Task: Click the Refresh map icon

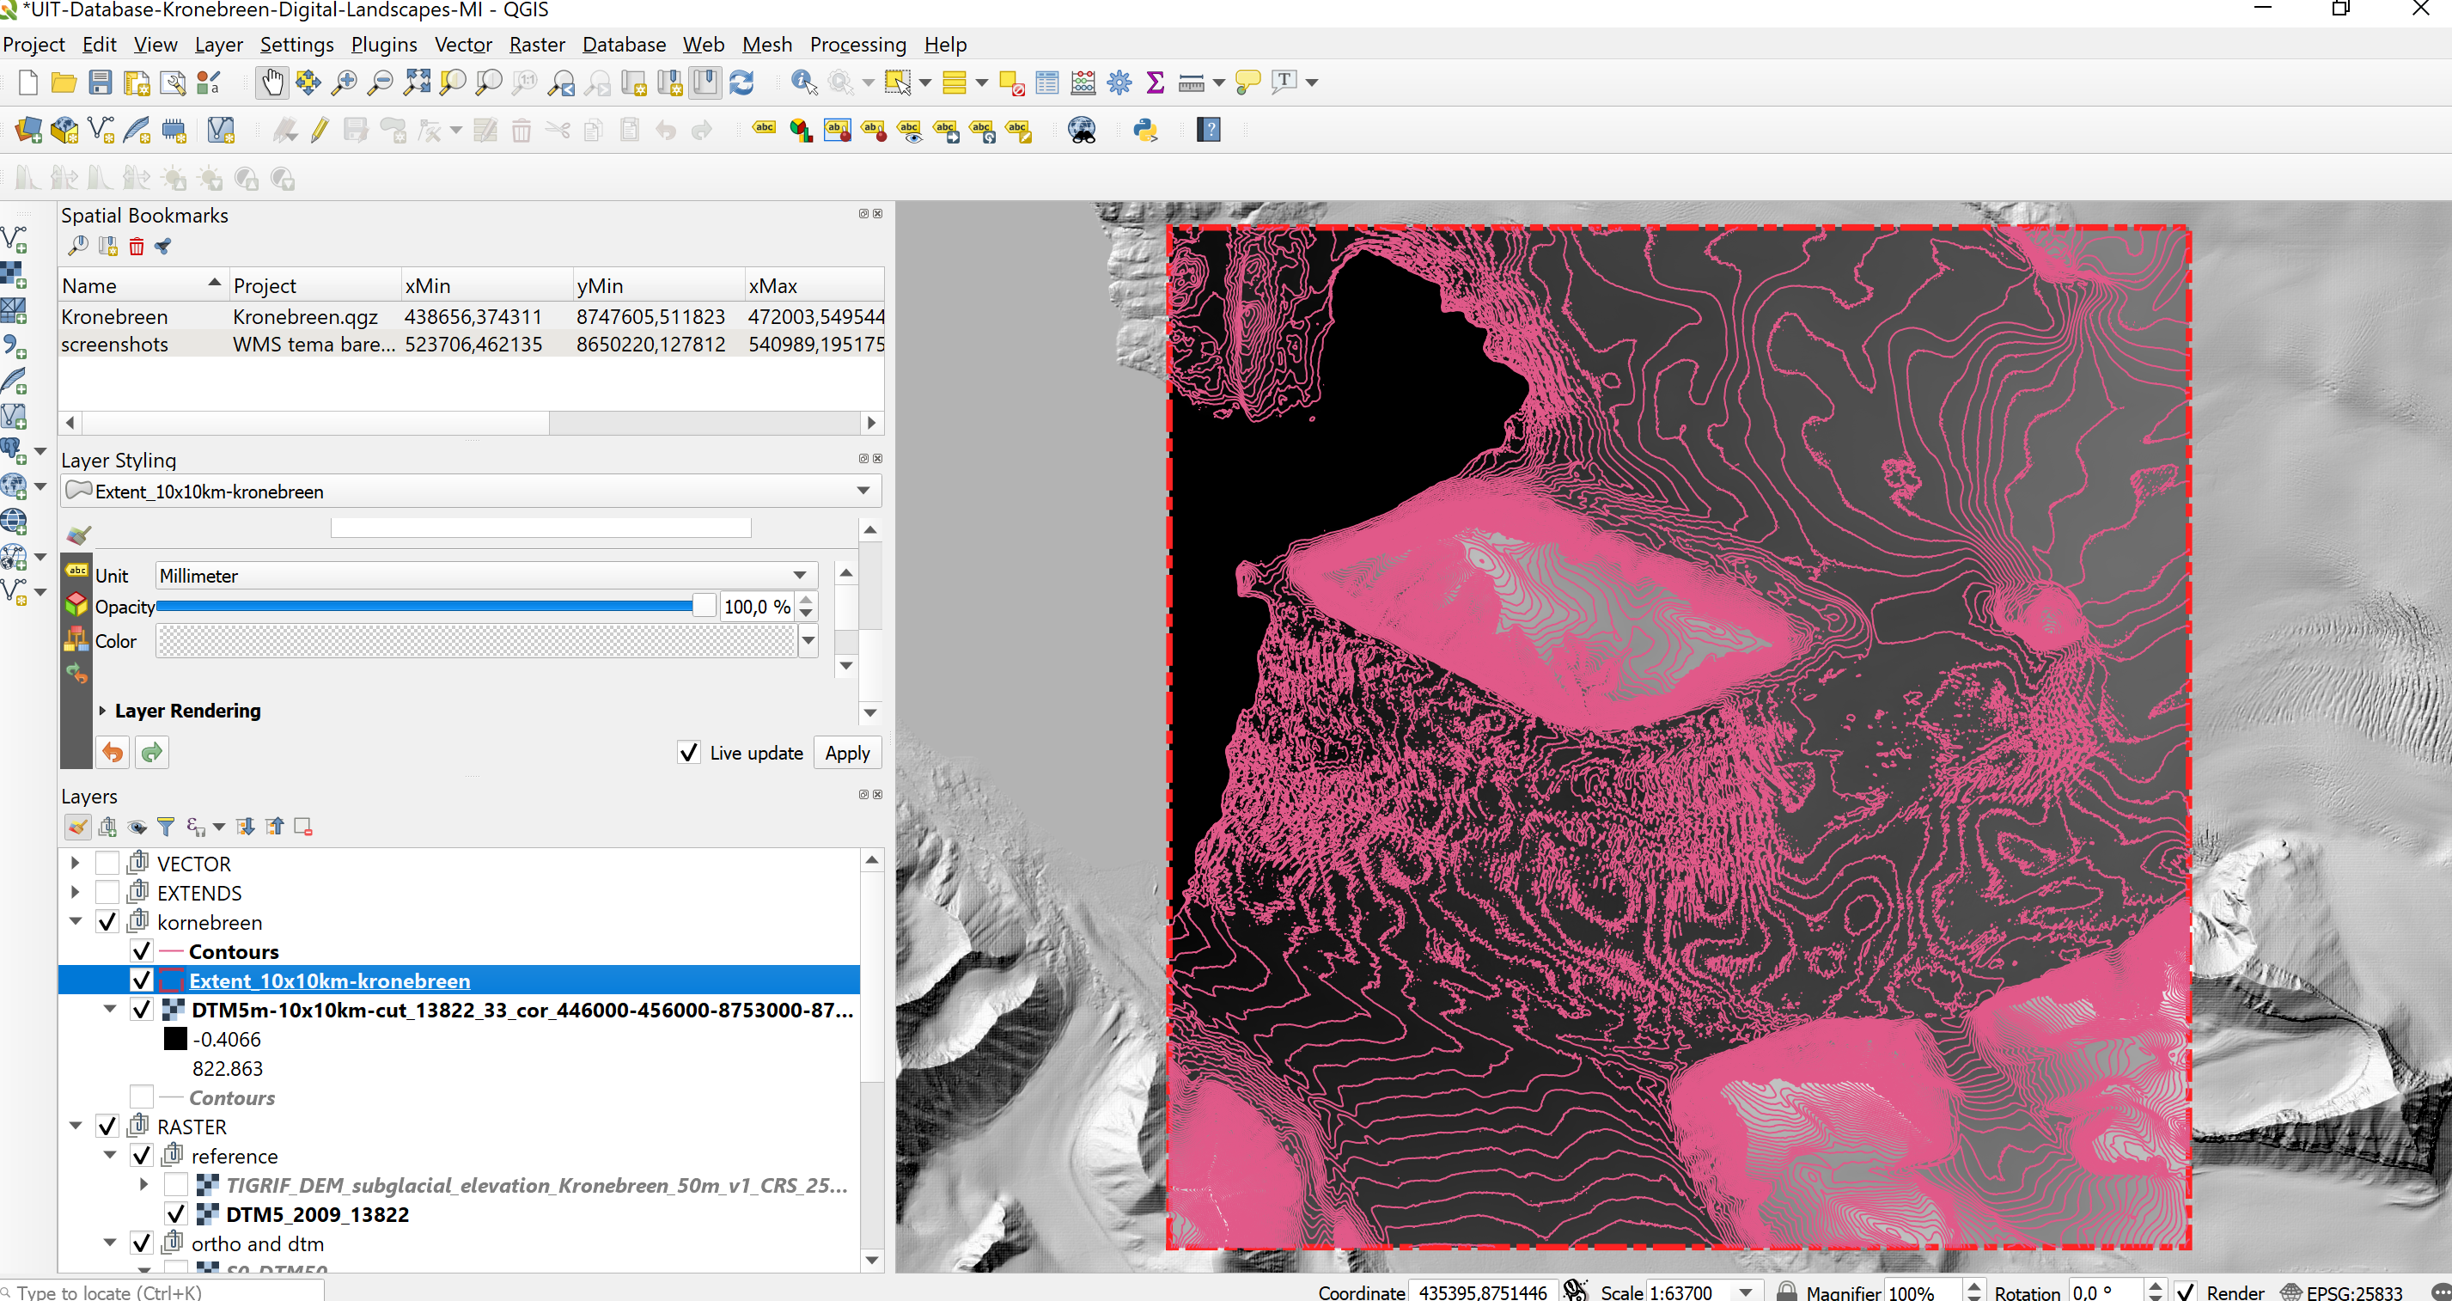Action: pos(741,82)
